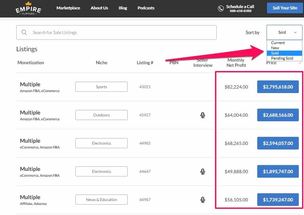The width and height of the screenshot is (304, 215).
Task: Go to About Us page
Action: (99, 8)
